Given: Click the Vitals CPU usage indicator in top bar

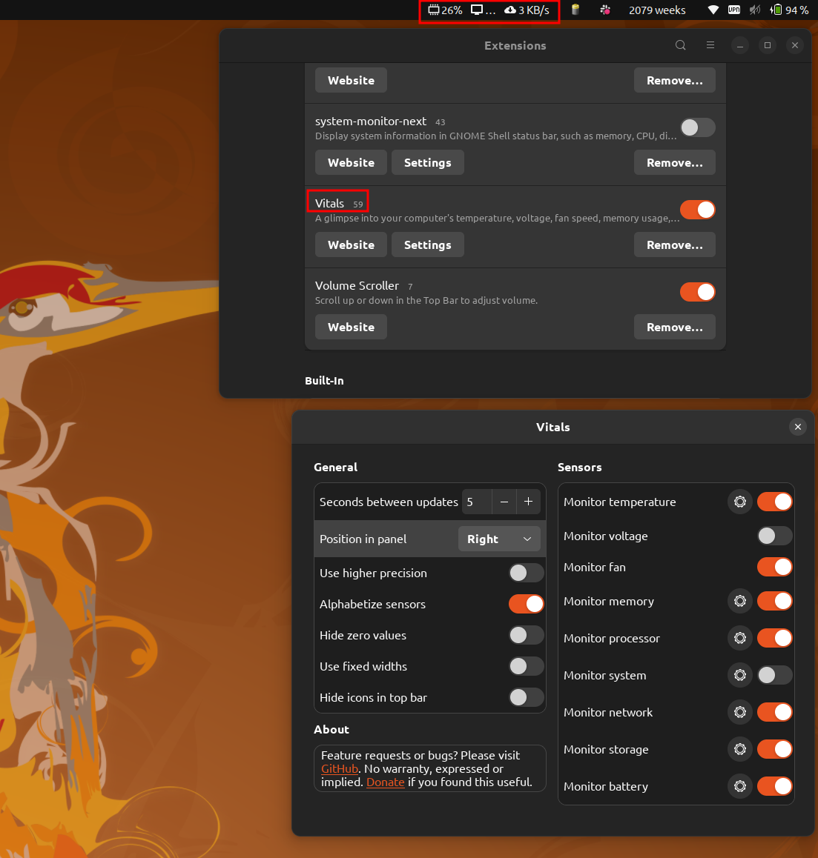Looking at the screenshot, I should (x=447, y=10).
